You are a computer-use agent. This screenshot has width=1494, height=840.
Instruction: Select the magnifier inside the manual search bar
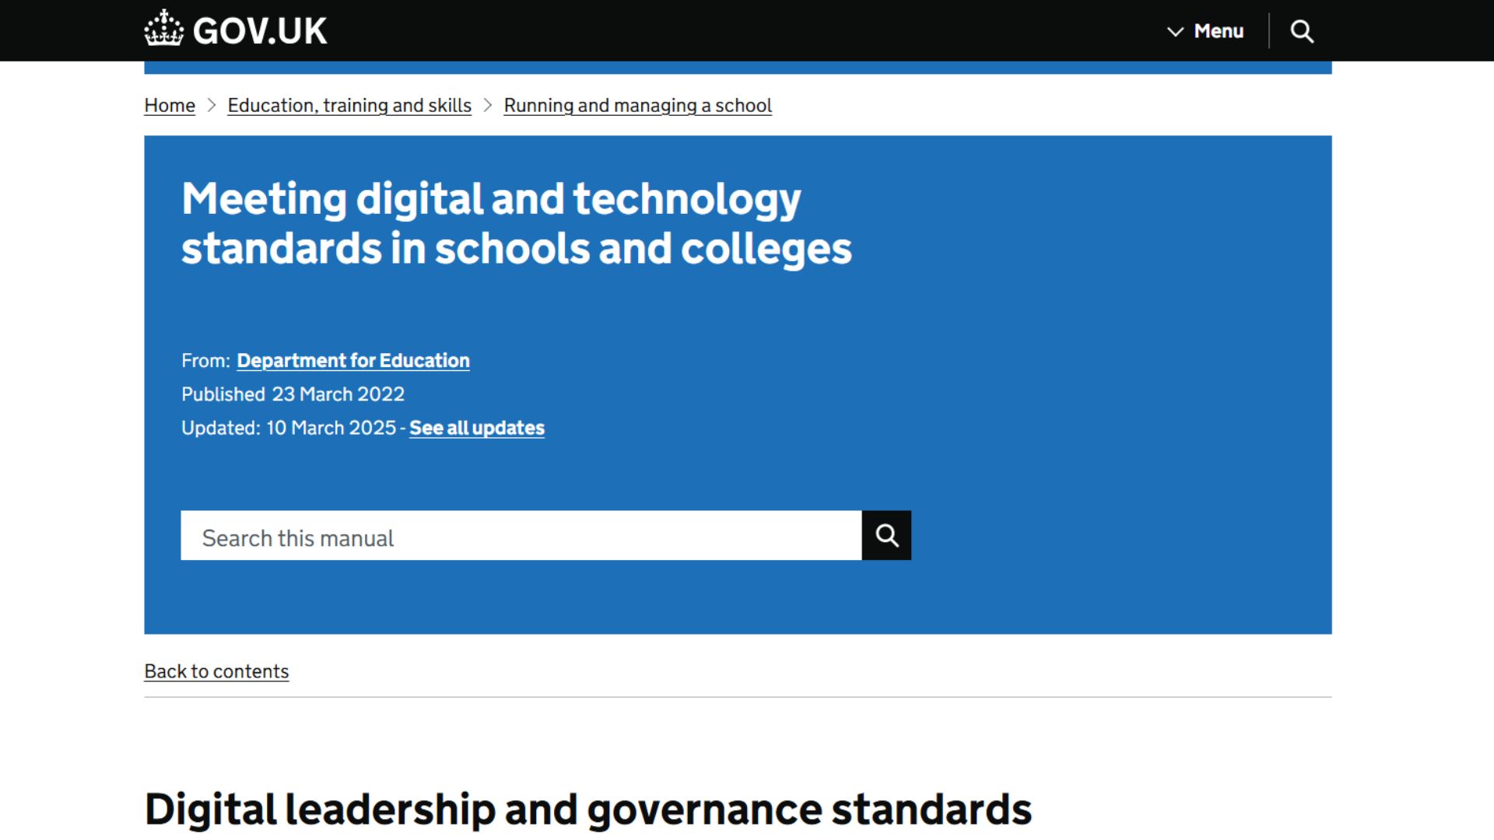pos(886,535)
